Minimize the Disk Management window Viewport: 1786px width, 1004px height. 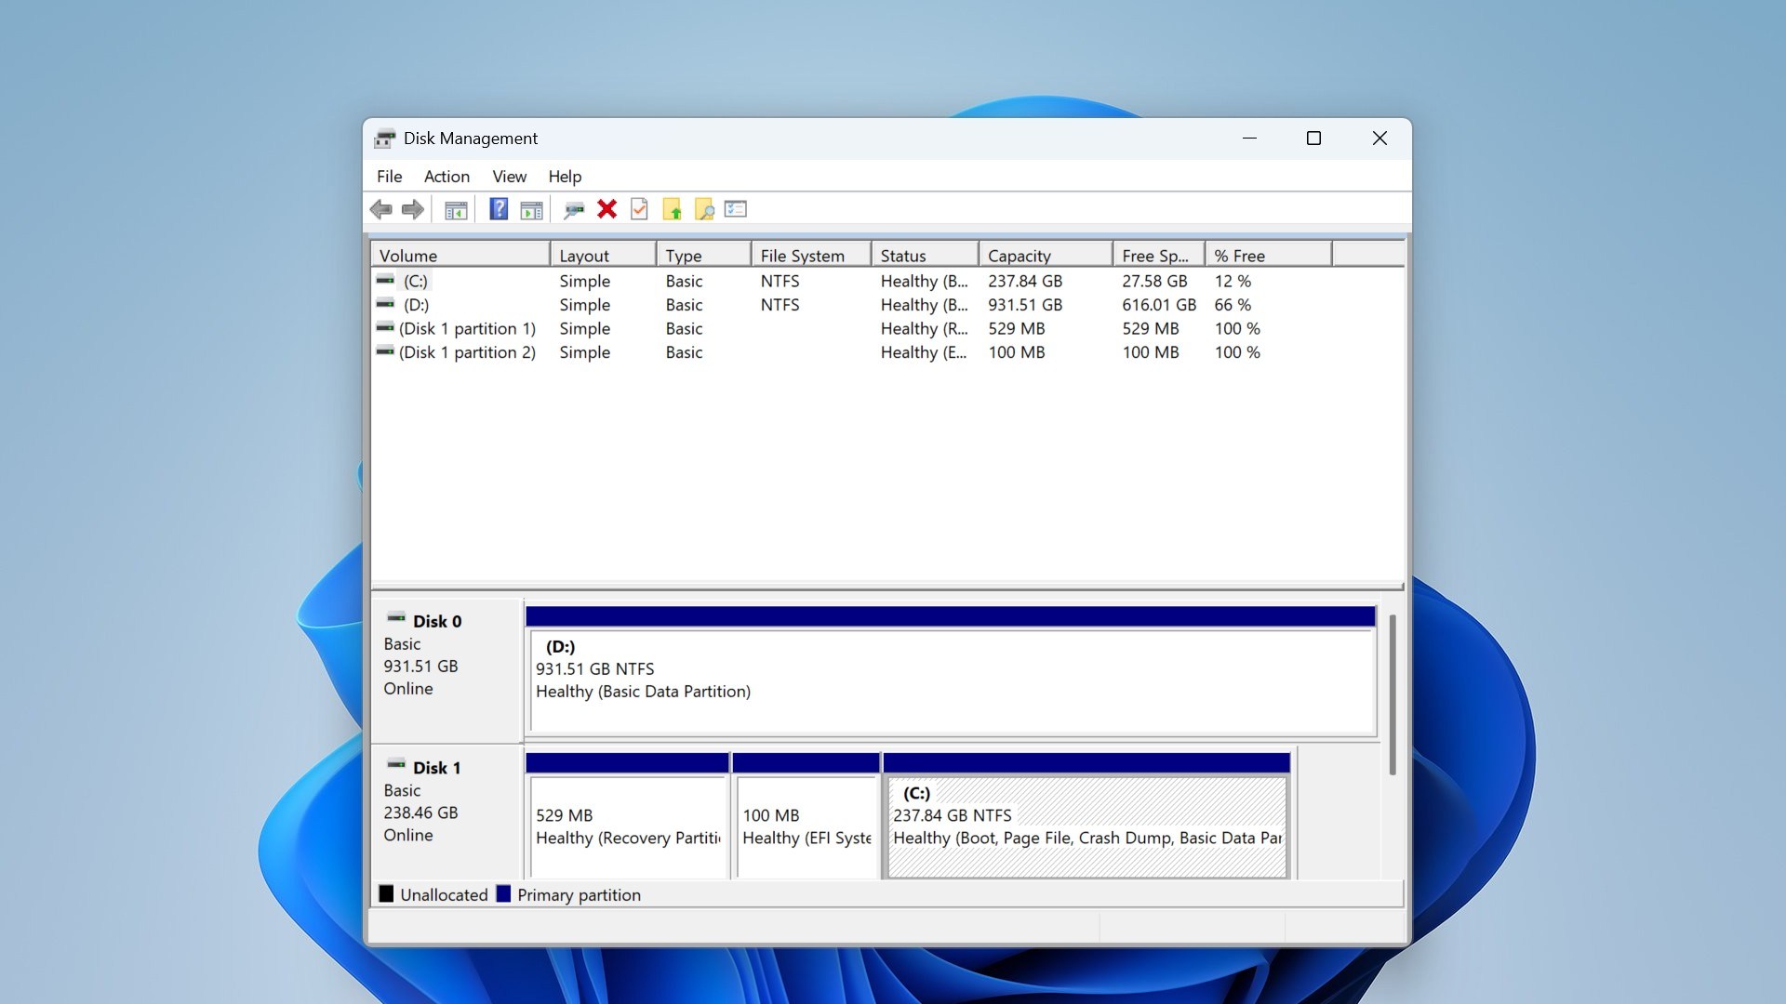point(1249,139)
